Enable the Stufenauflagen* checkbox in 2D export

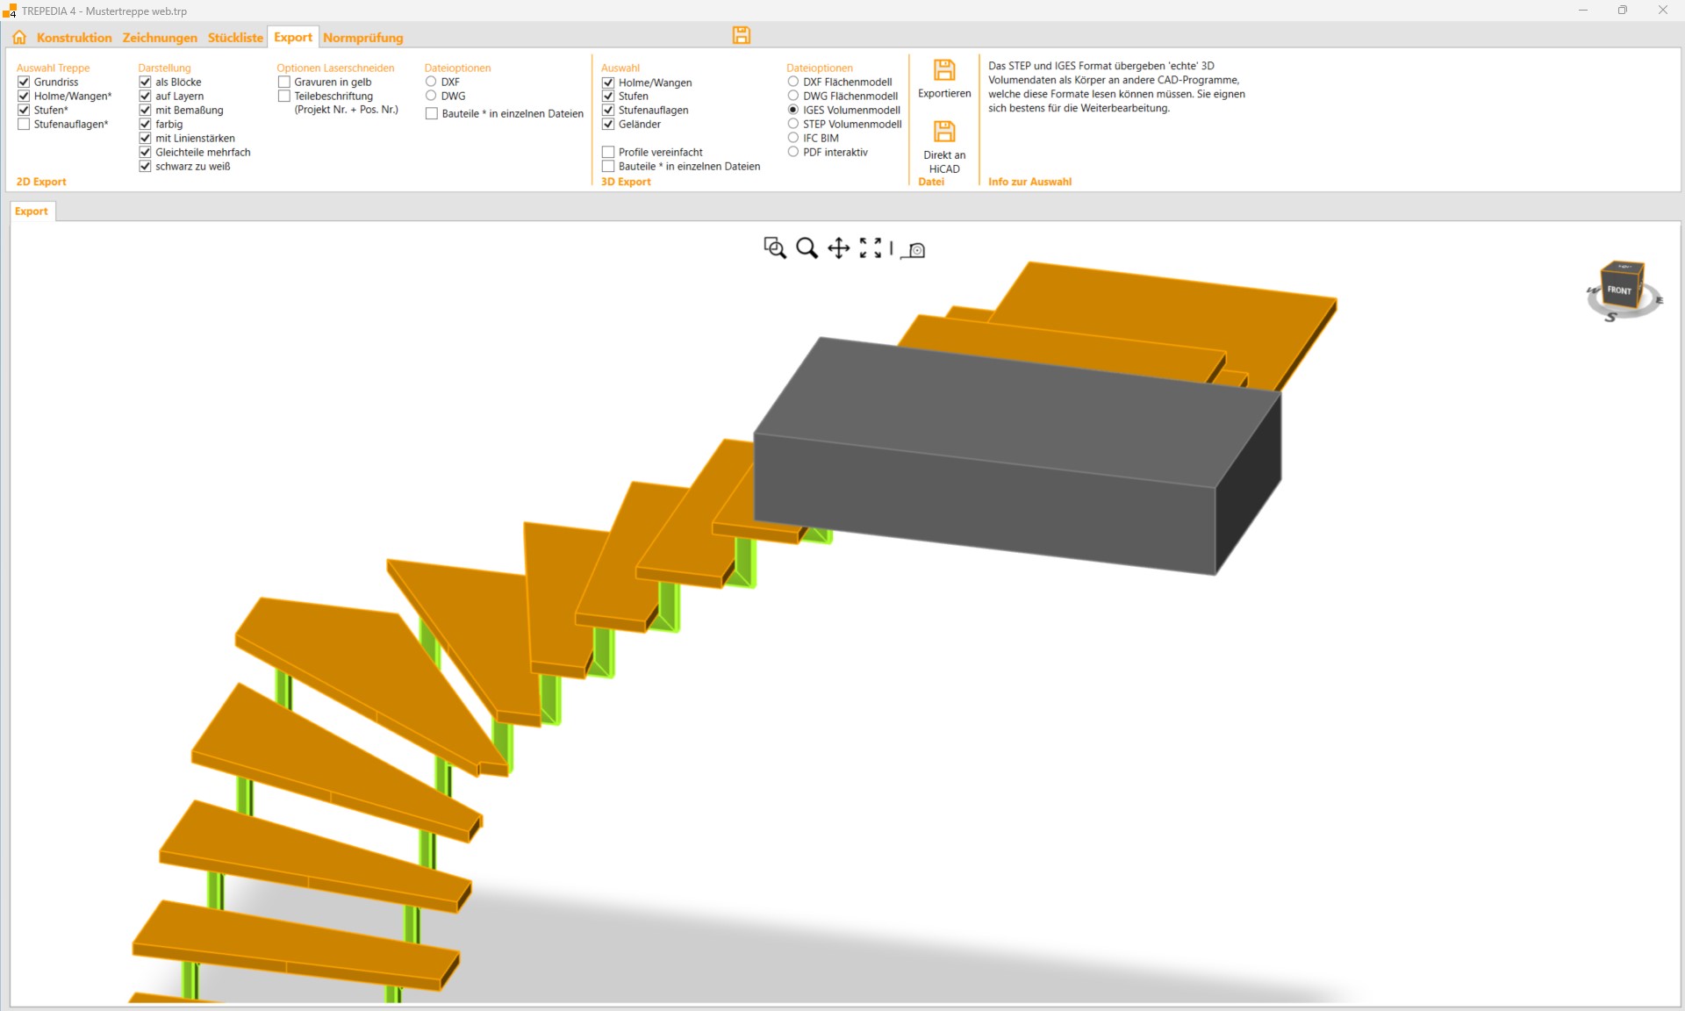(24, 125)
